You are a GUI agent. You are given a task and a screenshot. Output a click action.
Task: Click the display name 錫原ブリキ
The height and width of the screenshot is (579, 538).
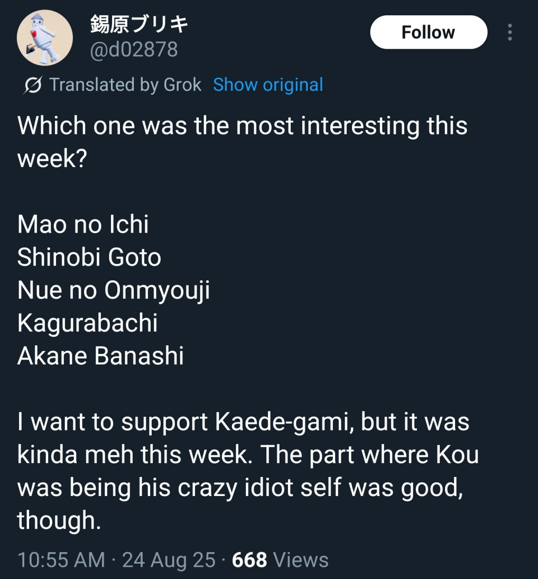tap(139, 24)
